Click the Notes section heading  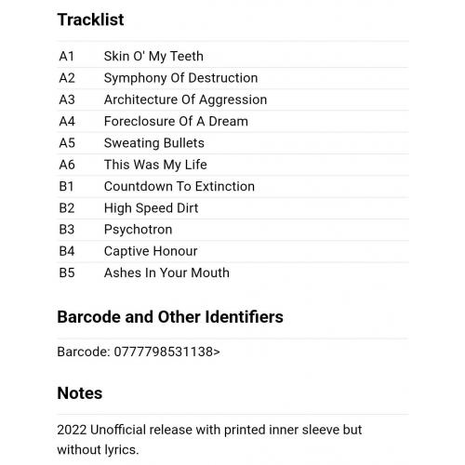tap(80, 393)
